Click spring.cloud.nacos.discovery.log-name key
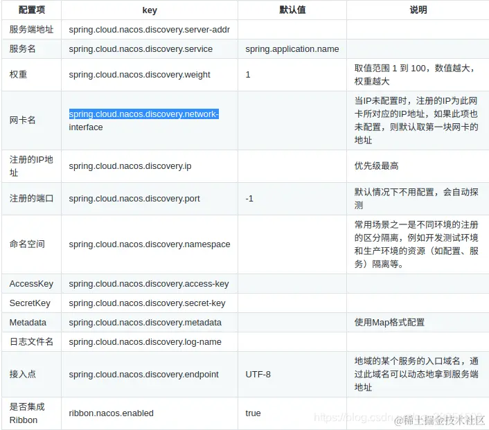 145,342
